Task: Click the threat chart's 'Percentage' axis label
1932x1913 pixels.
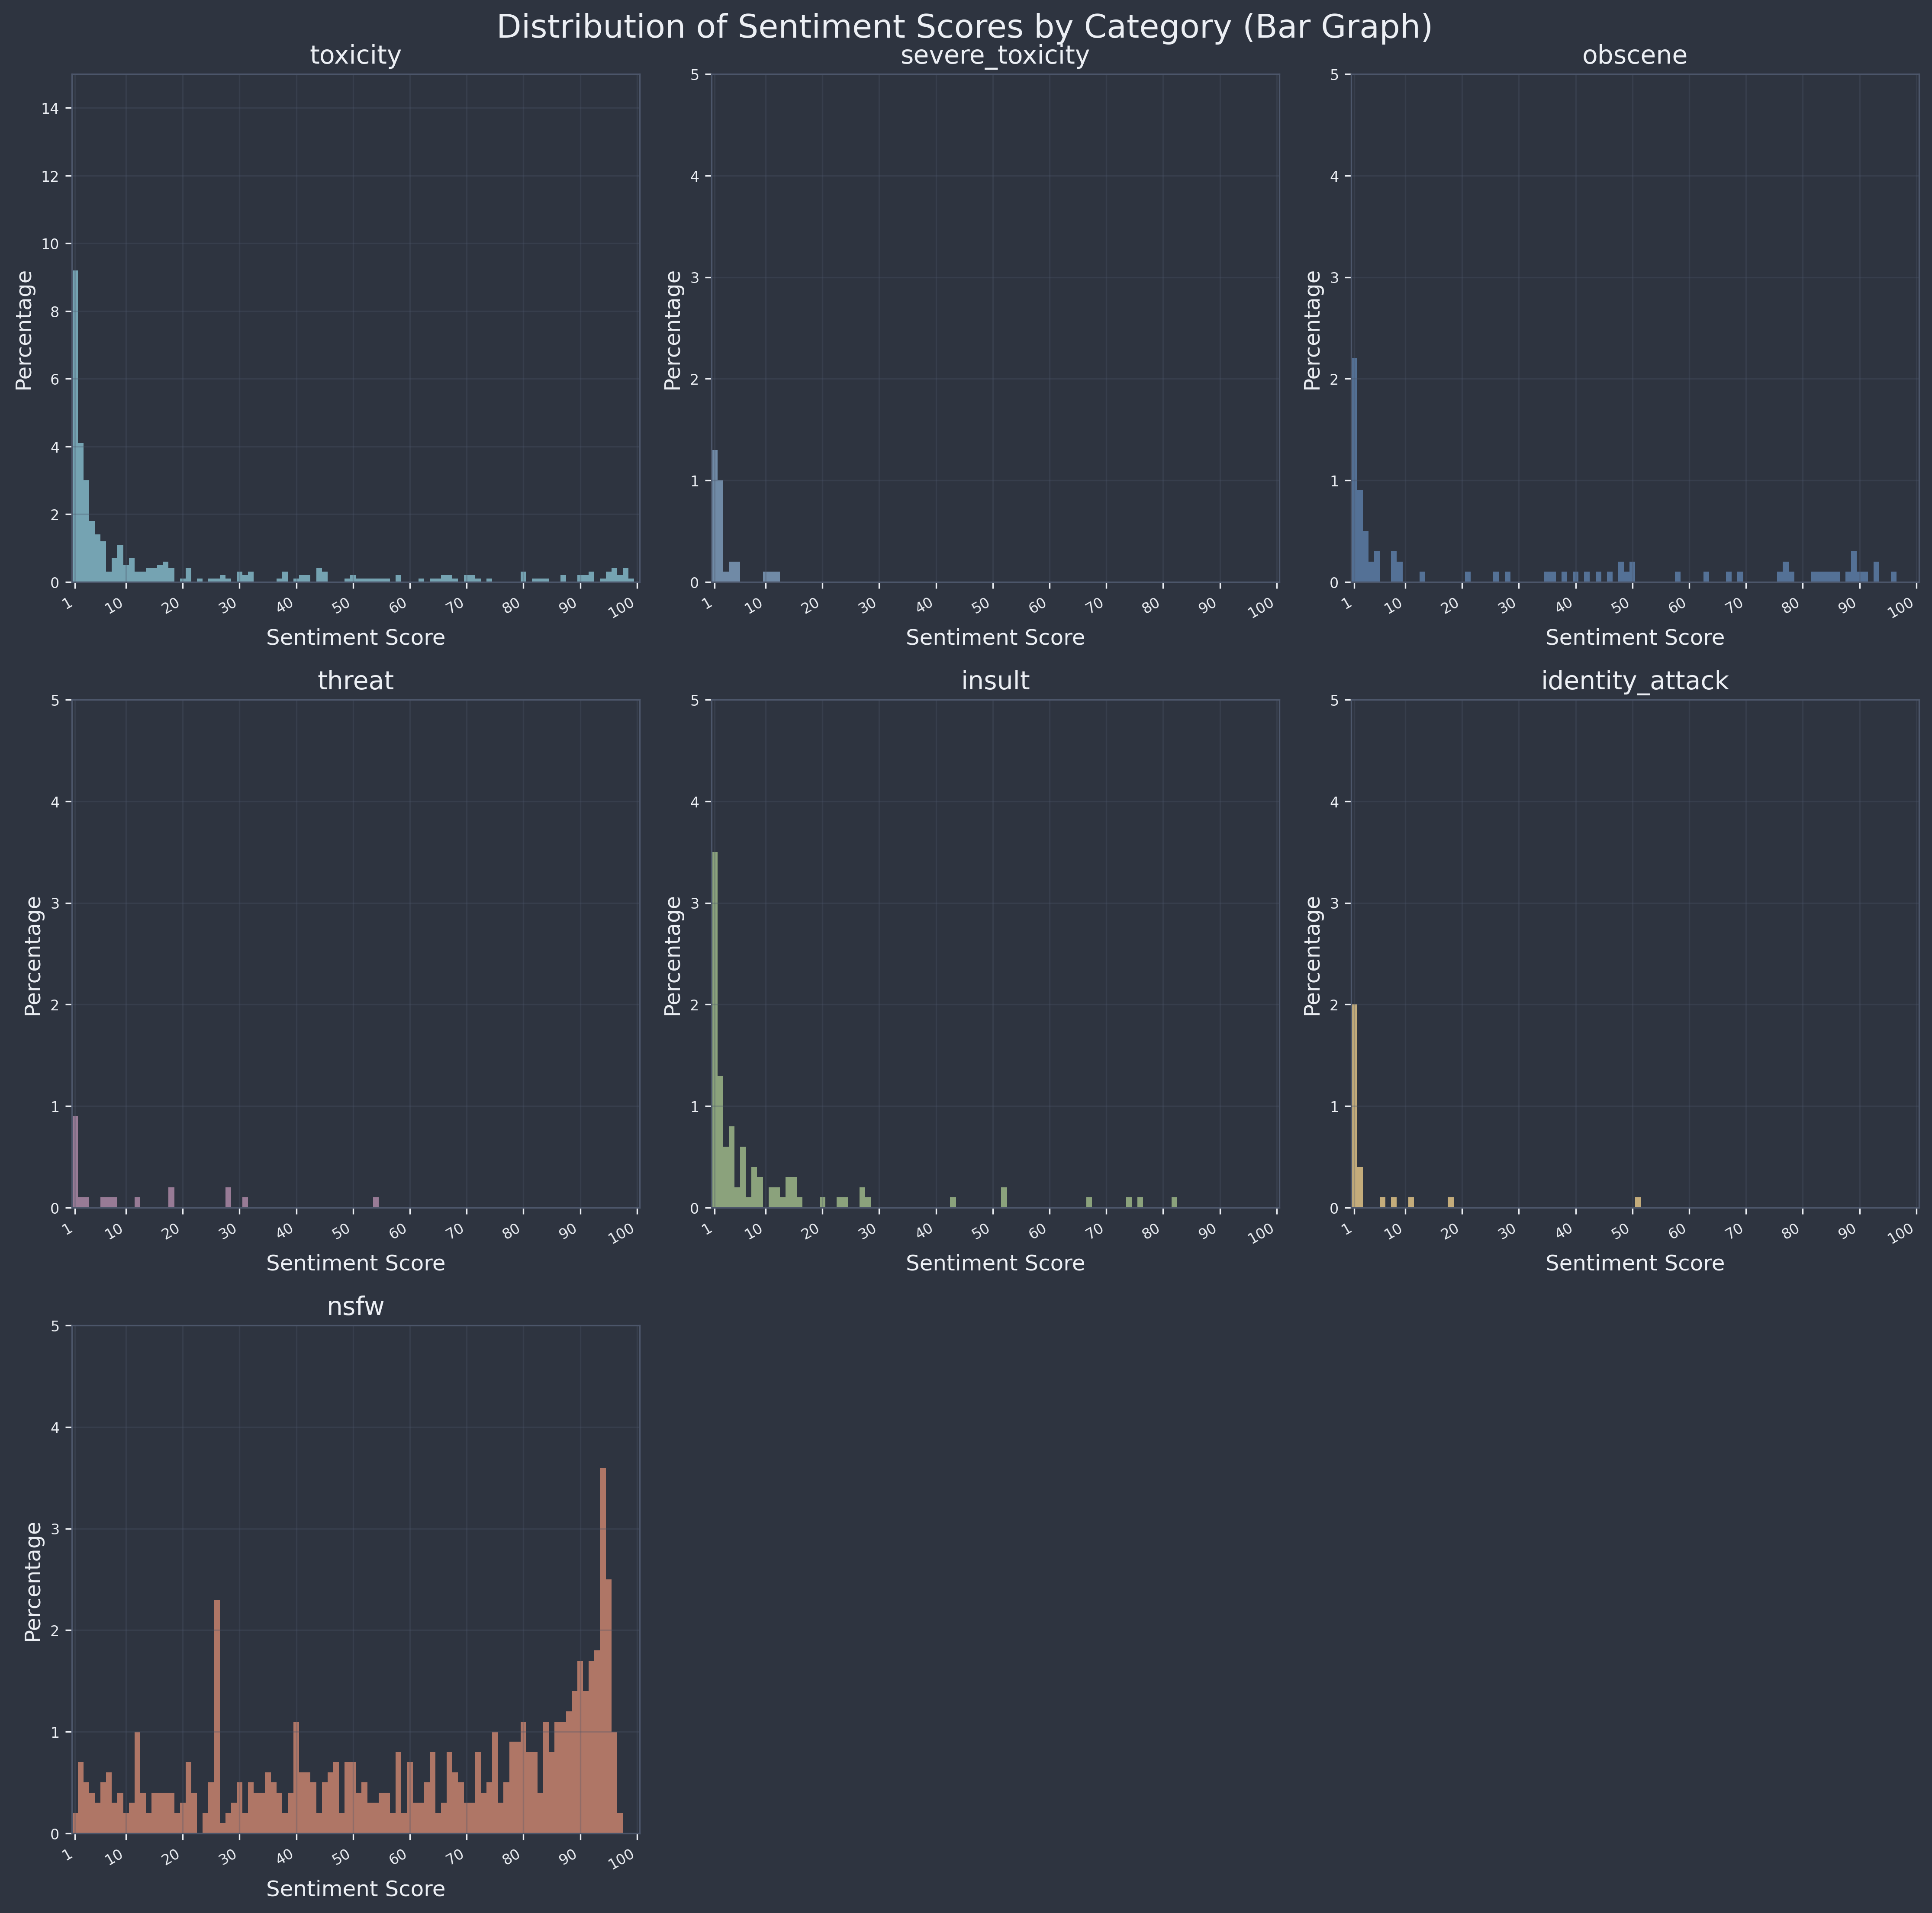Action: [34, 955]
